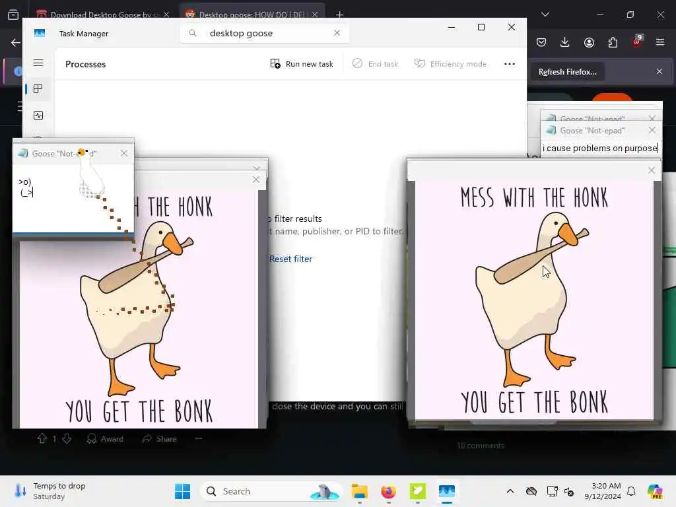The width and height of the screenshot is (676, 507).
Task: Open Firefox account icon
Action: pyautogui.click(x=589, y=42)
